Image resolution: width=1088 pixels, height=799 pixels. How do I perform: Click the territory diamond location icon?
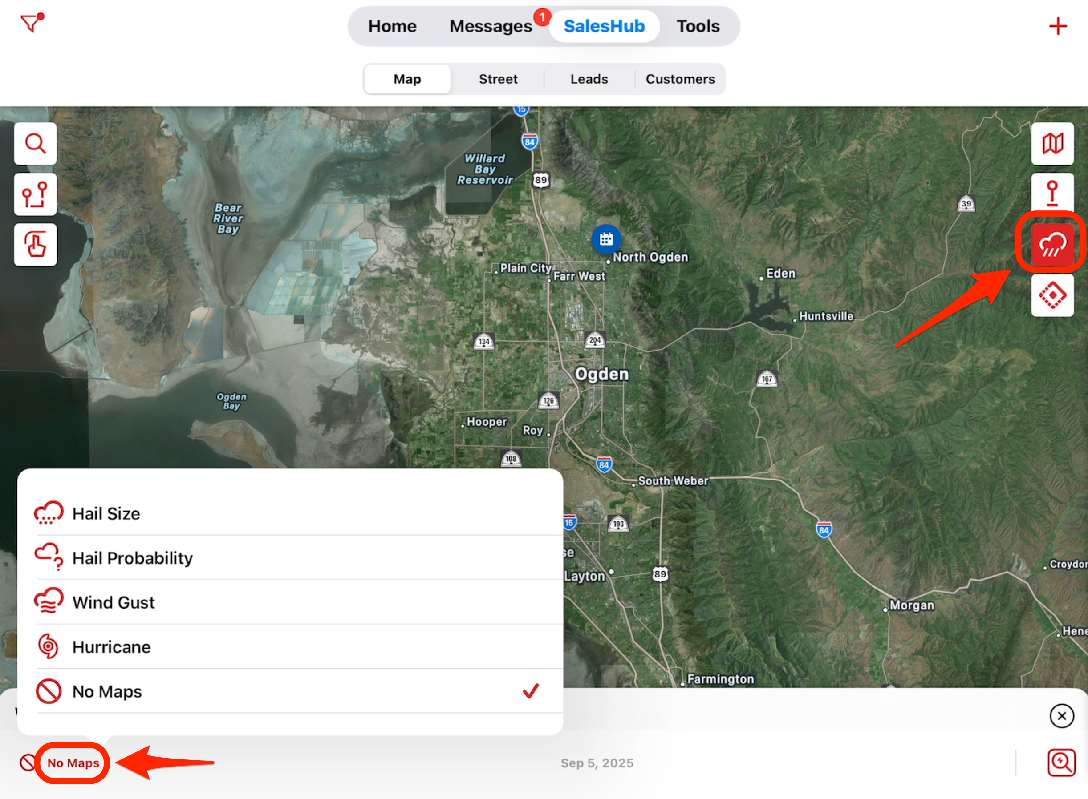[1052, 295]
